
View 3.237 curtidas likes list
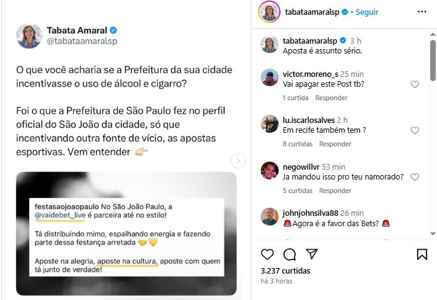point(285,271)
